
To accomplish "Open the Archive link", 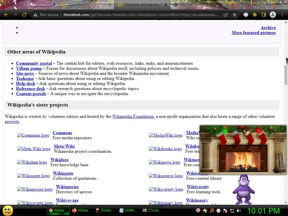I will coord(268,28).
